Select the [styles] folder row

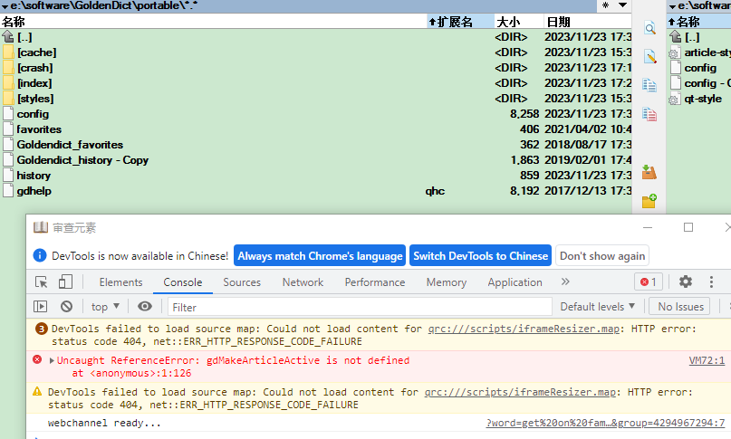coord(316,99)
